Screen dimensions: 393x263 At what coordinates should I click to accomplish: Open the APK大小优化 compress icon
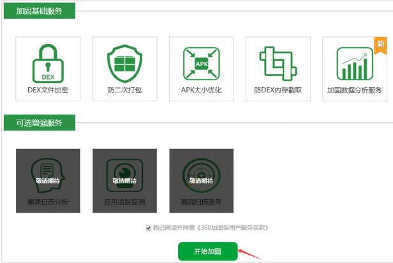pyautogui.click(x=202, y=64)
